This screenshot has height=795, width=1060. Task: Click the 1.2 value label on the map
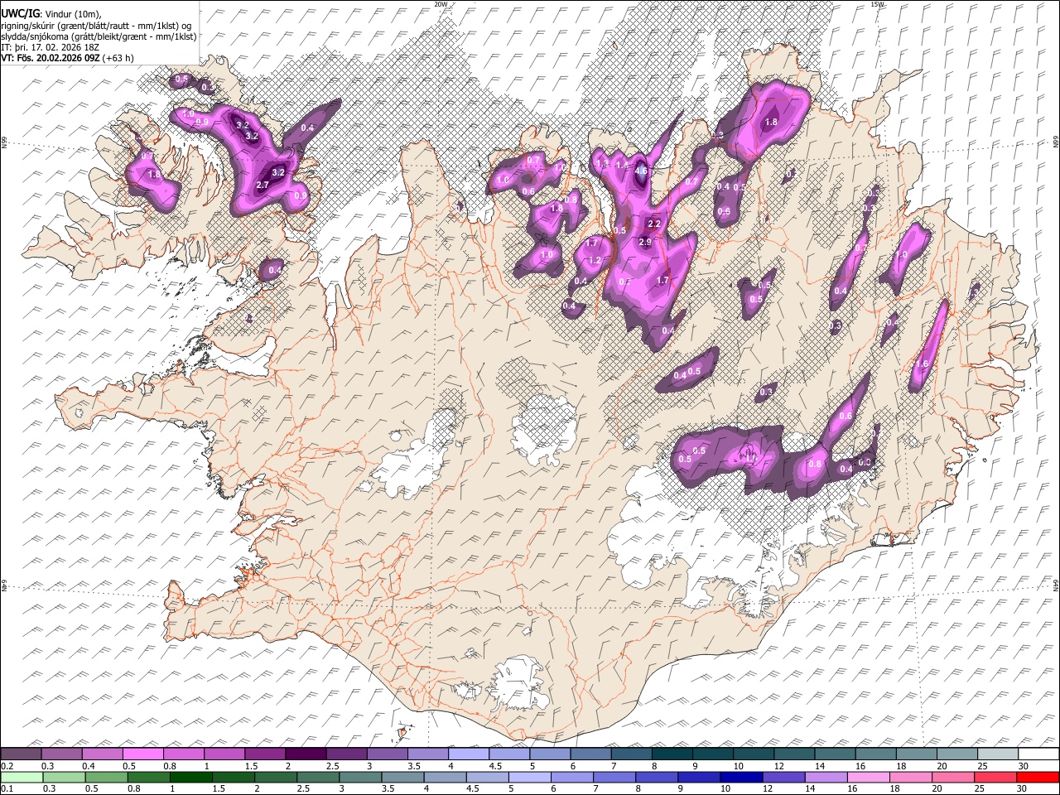pyautogui.click(x=594, y=260)
